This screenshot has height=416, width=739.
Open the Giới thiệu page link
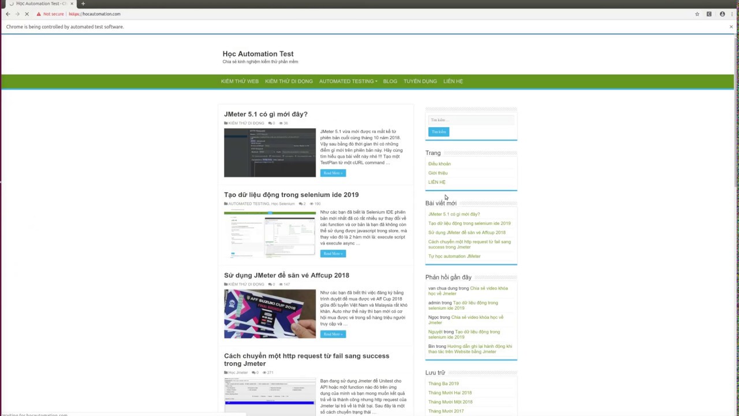438,173
